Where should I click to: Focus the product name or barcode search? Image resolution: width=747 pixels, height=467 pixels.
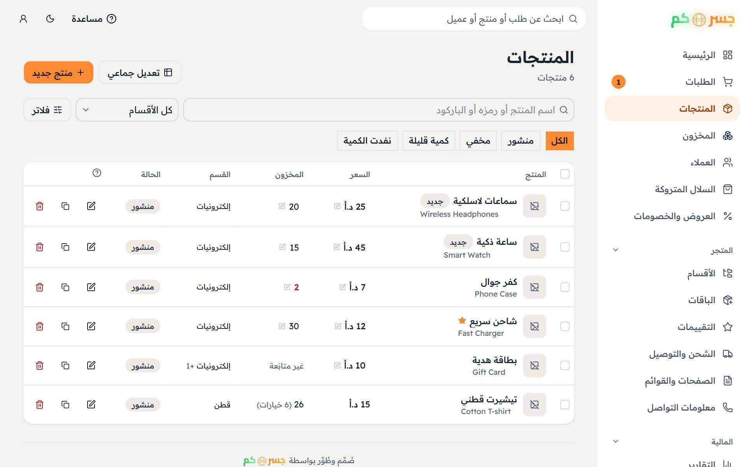(x=379, y=110)
